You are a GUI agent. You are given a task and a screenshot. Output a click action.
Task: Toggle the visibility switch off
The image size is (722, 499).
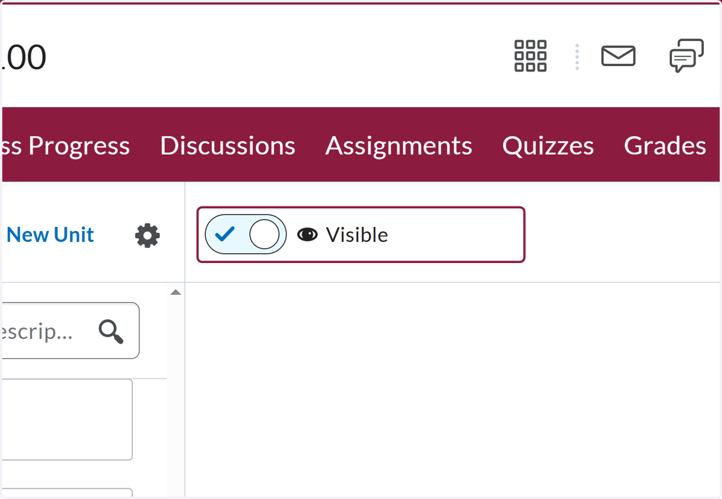coord(245,234)
